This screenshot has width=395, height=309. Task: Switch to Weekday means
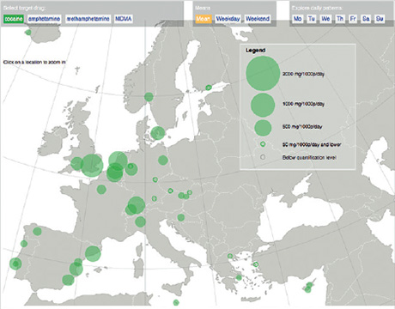[x=228, y=19]
